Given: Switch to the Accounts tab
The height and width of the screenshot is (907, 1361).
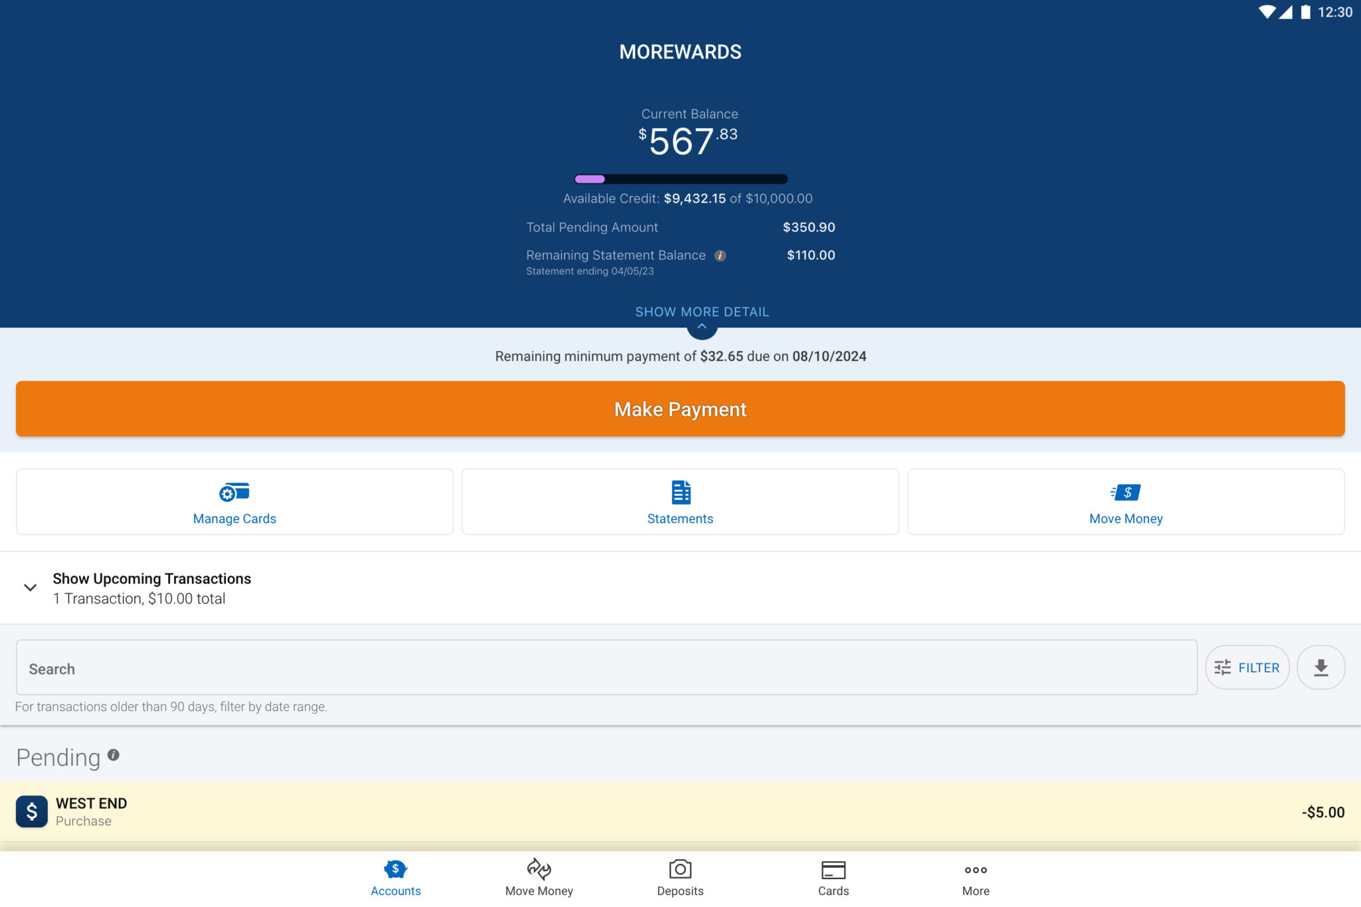Looking at the screenshot, I should [395, 877].
